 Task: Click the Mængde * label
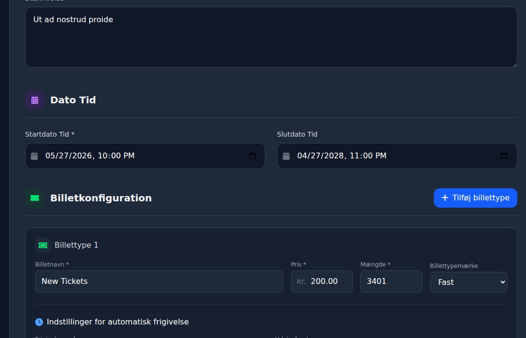click(x=375, y=265)
